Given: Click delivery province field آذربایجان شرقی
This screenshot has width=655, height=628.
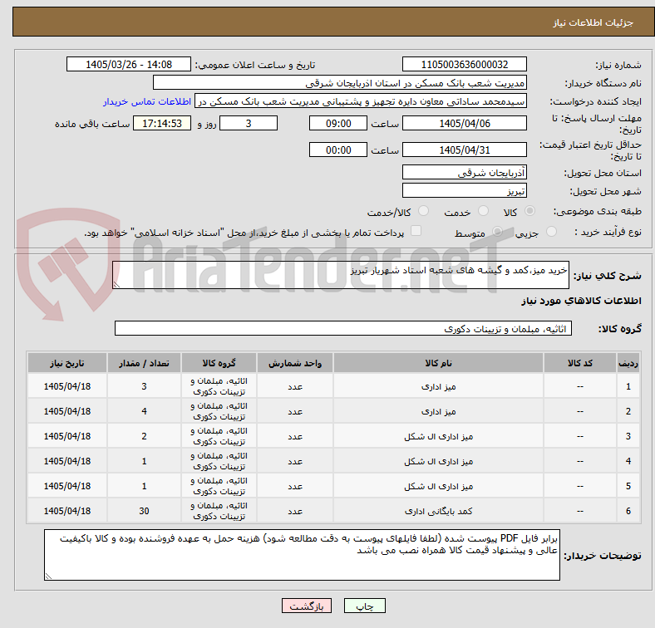Looking at the screenshot, I should [464, 172].
